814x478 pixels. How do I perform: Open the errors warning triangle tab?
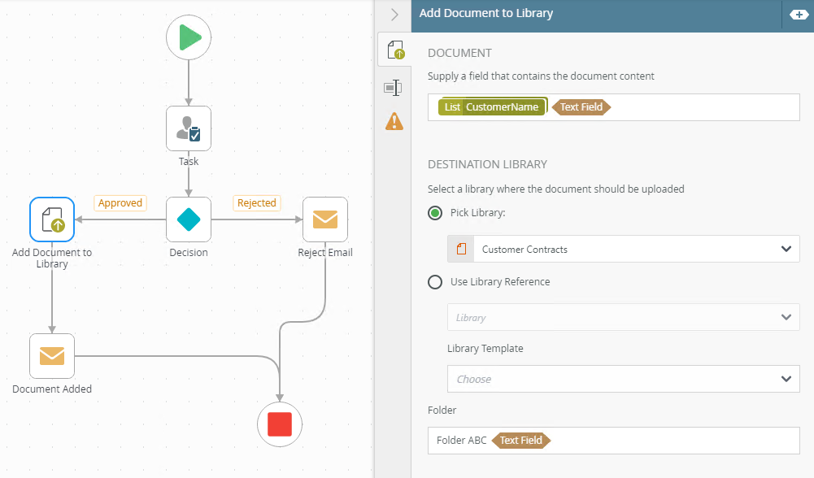tap(394, 121)
